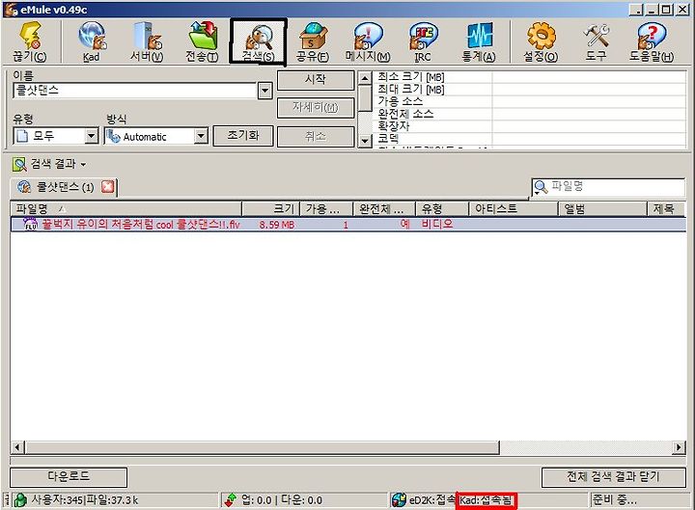Click the 다운로드 (Download) button
This screenshot has height=510, width=695.
tap(69, 477)
